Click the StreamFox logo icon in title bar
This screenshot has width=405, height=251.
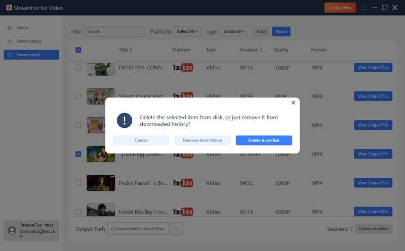coord(9,8)
